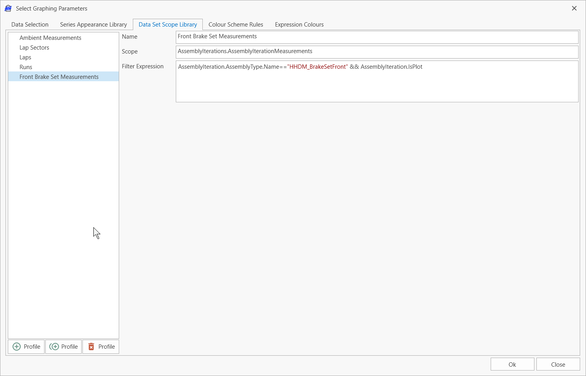Screen dimensions: 586x376
Task: Open the Expression Colours tab
Action: click(299, 25)
